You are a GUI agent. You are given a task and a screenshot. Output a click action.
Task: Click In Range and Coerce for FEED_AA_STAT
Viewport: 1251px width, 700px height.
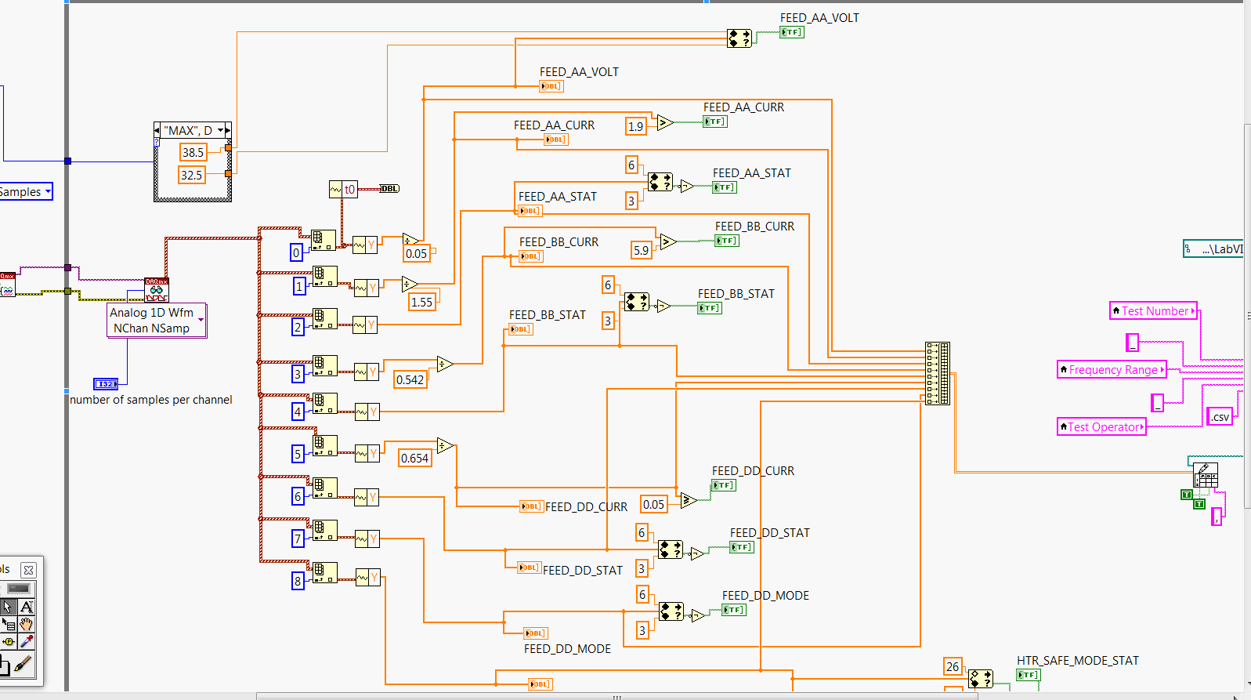pyautogui.click(x=660, y=182)
